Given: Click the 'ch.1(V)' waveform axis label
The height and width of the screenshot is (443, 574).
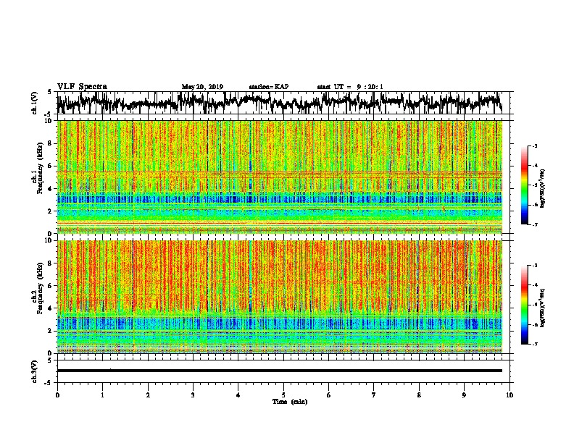Looking at the screenshot, I should click(34, 103).
